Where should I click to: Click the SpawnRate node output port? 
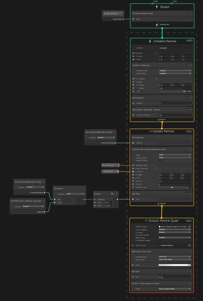[x=123, y=19]
